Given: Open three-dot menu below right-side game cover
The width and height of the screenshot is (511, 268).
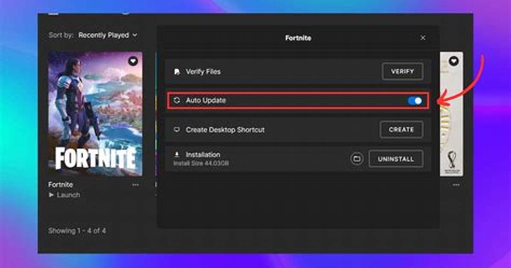Looking at the screenshot, I should click(456, 185).
